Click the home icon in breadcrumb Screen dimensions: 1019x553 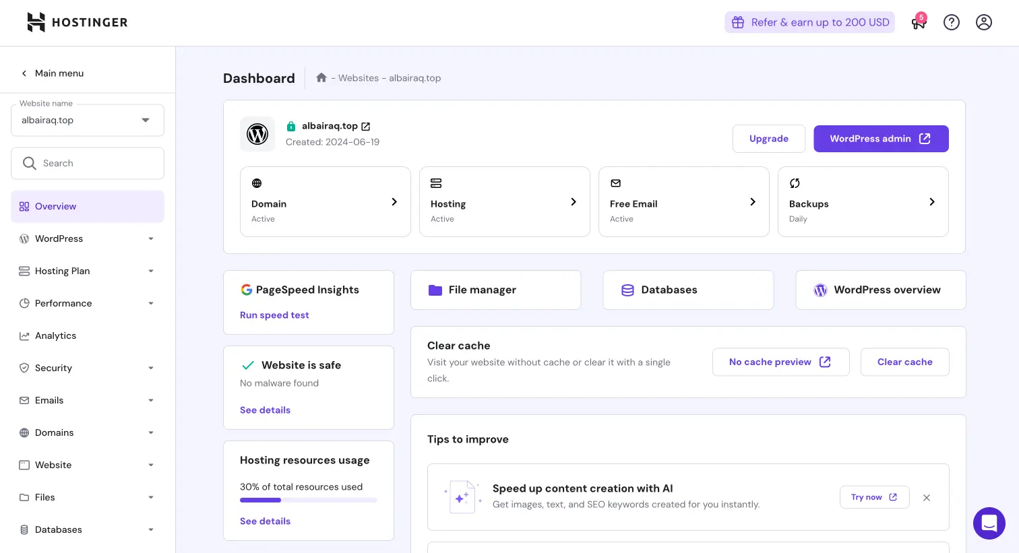tap(321, 77)
